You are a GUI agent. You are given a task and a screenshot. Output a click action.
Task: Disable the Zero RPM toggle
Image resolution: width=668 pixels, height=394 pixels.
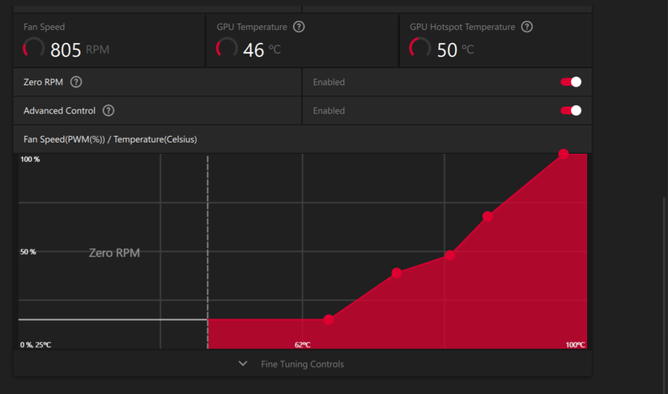click(x=571, y=82)
